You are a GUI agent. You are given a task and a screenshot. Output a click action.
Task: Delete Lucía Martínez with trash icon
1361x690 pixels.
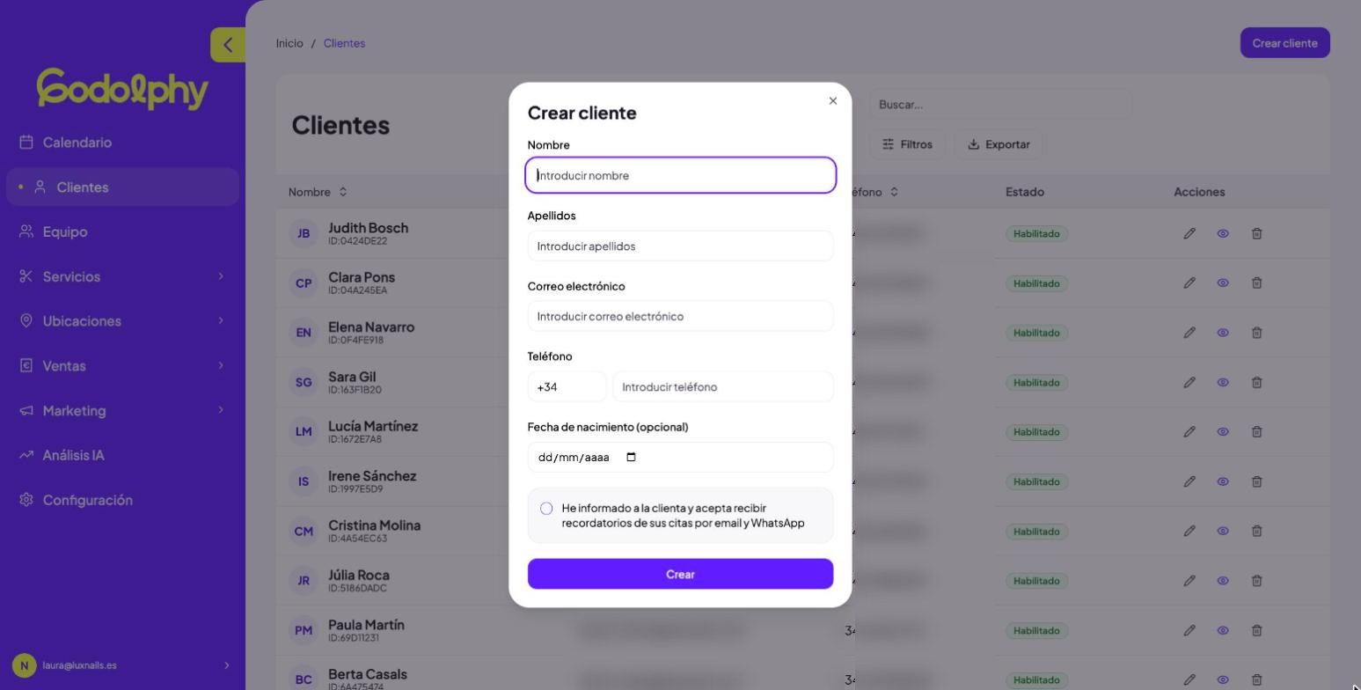pyautogui.click(x=1256, y=432)
